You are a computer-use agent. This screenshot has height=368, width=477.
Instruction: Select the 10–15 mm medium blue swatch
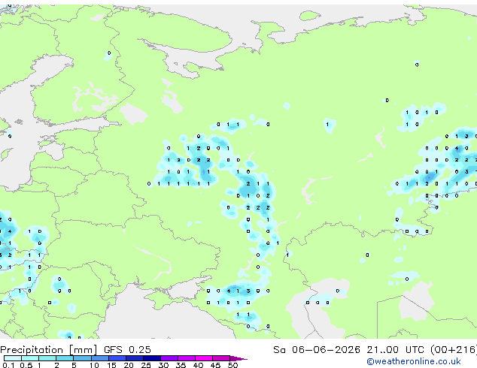99,358
